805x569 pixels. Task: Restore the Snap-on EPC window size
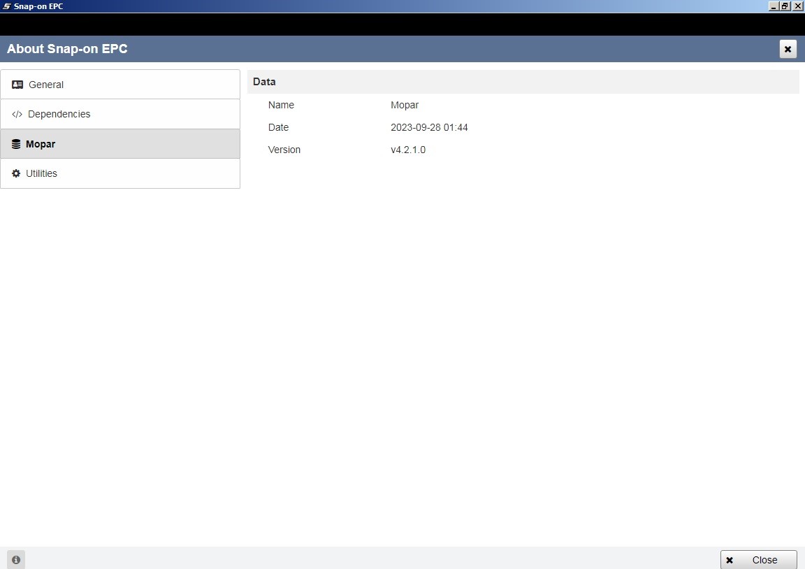click(785, 6)
